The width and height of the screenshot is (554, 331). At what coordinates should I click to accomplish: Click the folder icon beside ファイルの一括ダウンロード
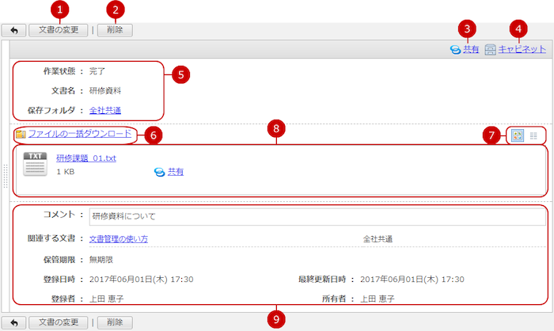[21, 135]
